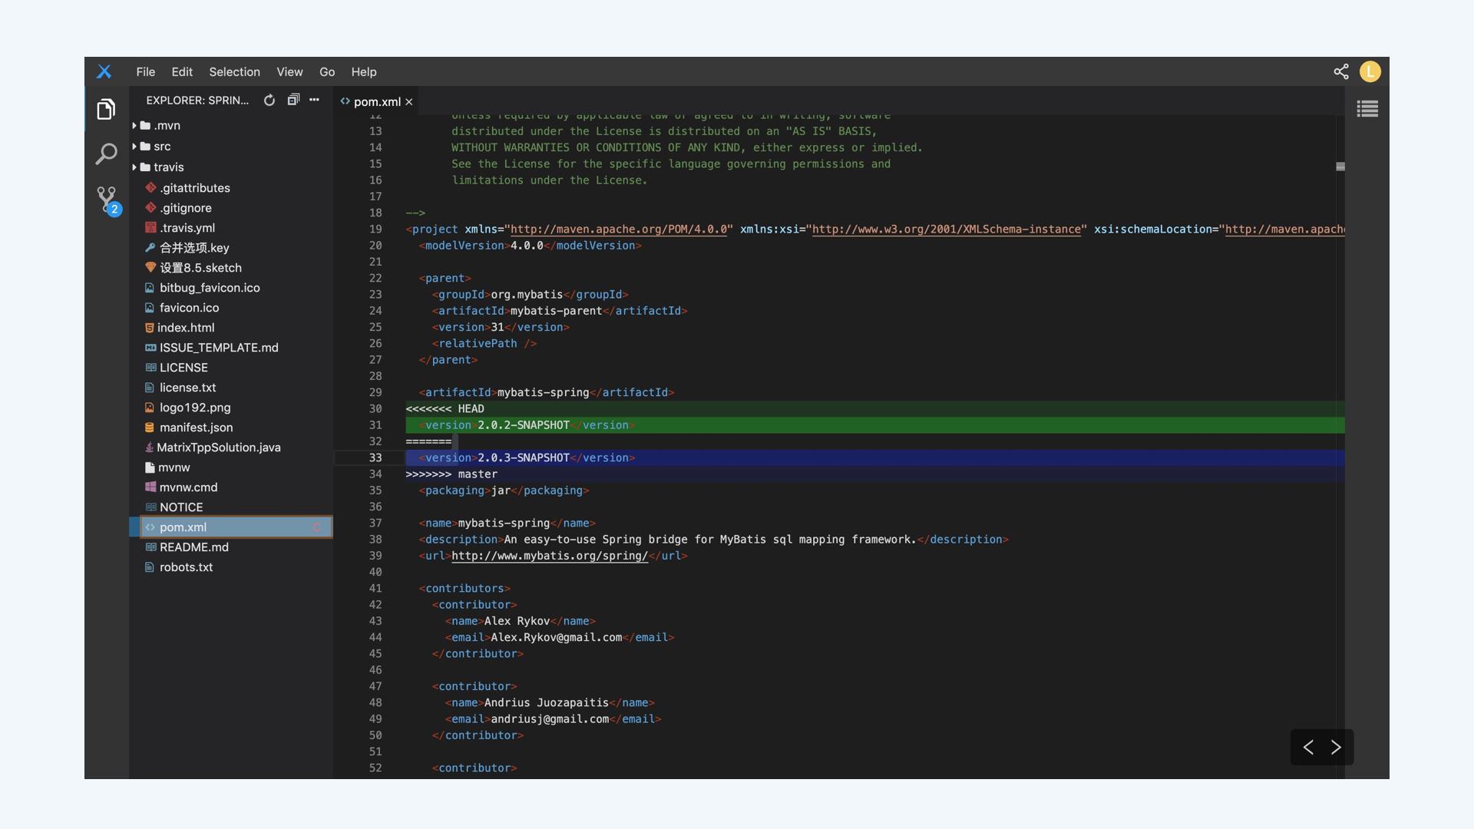The image size is (1474, 829).
Task: Open .gitattributes file
Action: coord(195,187)
